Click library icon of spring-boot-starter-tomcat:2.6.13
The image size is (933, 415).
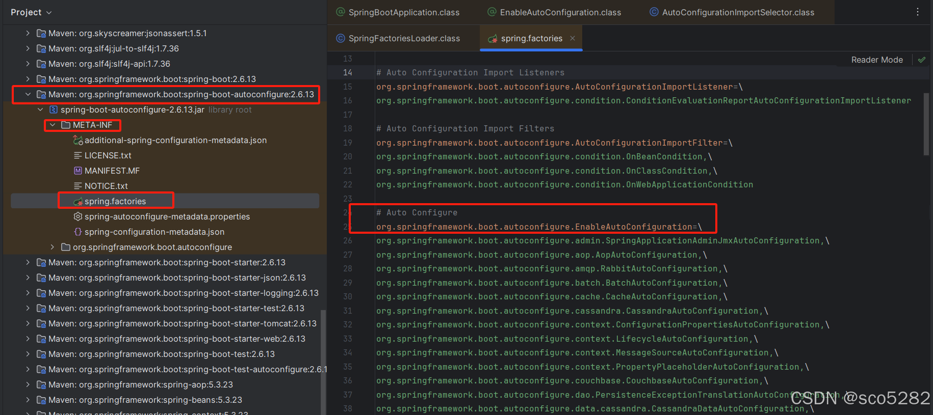coord(41,323)
